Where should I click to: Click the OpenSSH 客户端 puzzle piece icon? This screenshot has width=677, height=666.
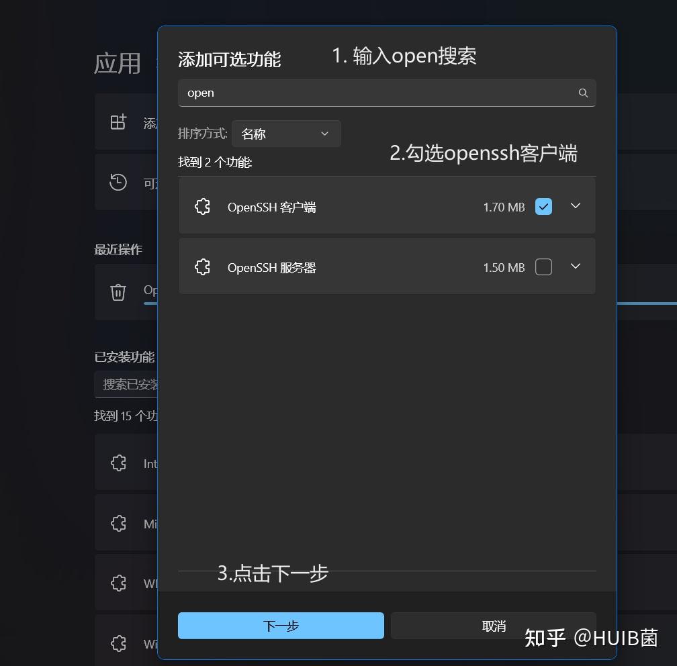tap(202, 207)
